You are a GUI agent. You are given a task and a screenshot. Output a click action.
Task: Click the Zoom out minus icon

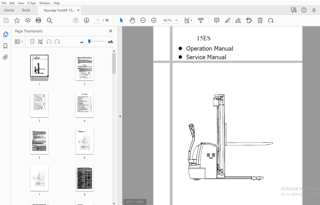click(x=143, y=20)
